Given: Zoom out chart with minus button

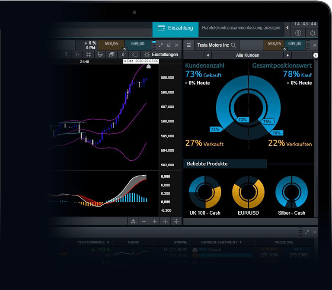Looking at the screenshot, I should point(144,221).
